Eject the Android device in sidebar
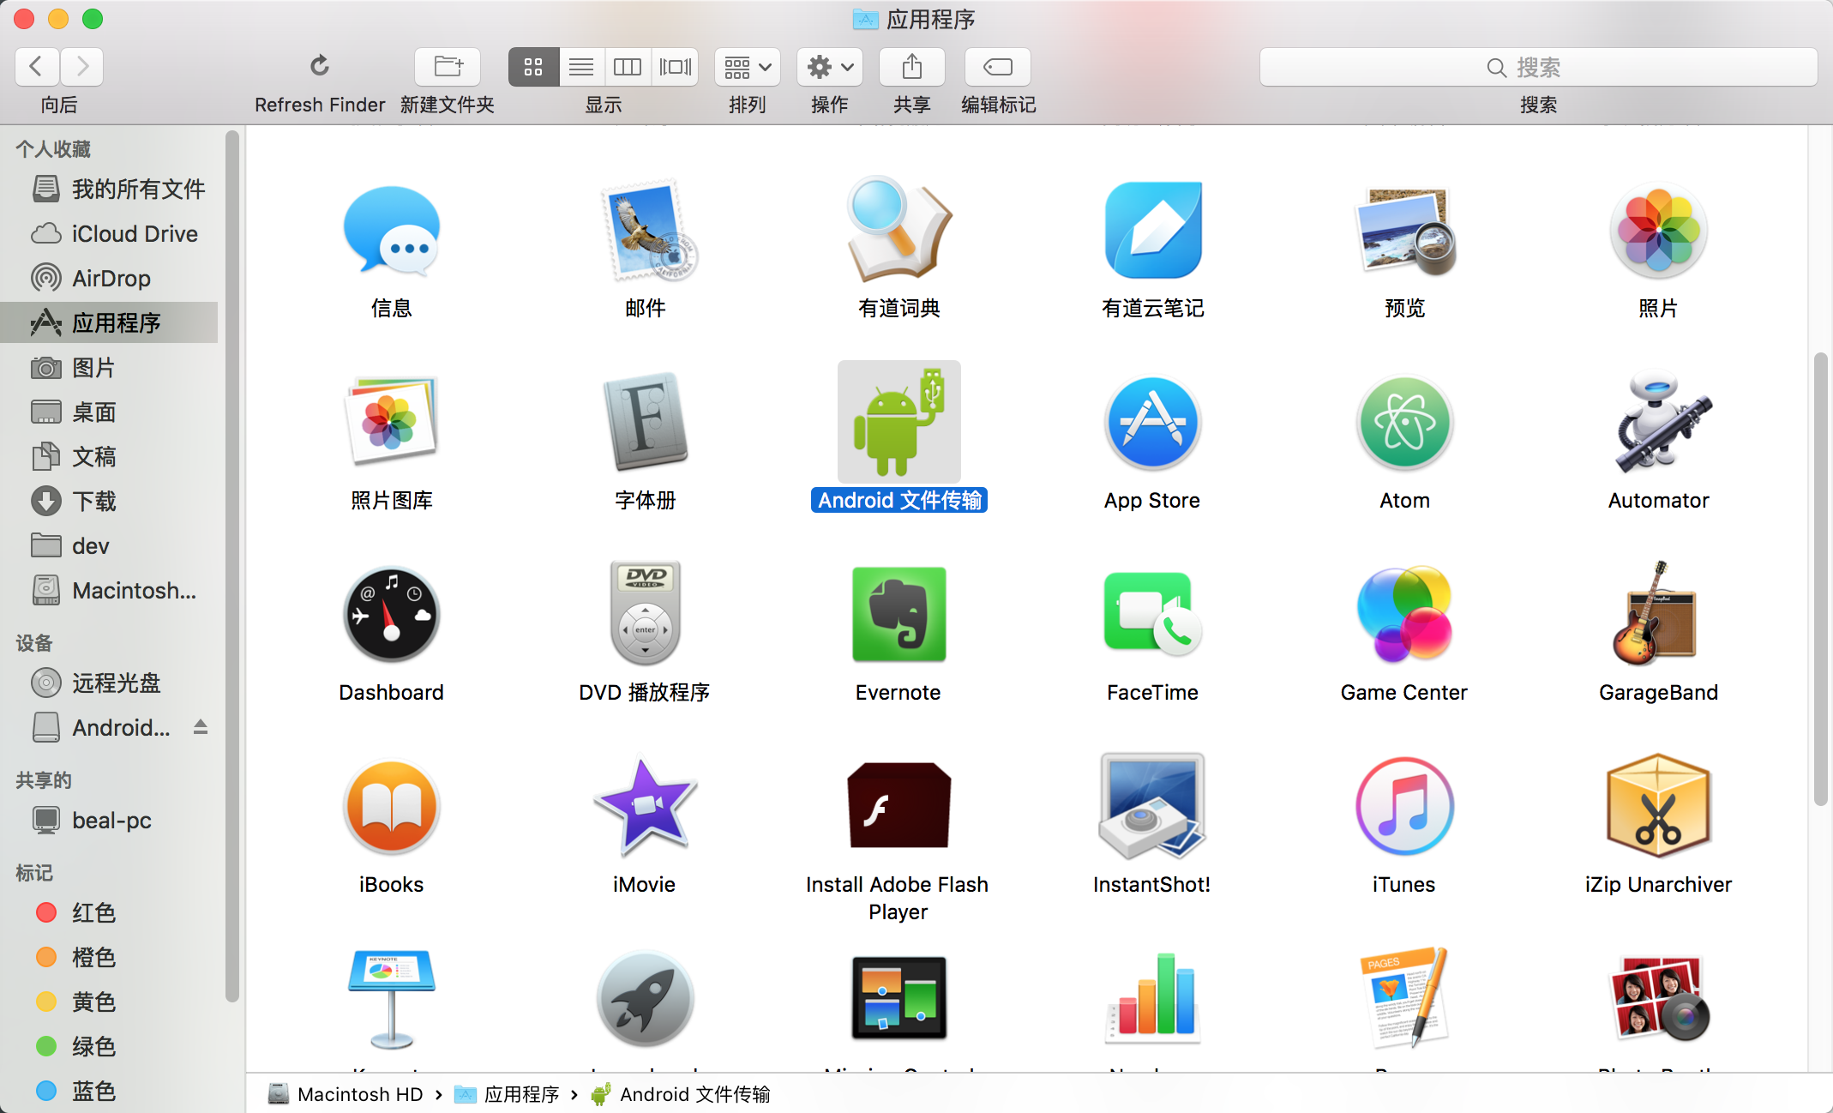 [201, 727]
